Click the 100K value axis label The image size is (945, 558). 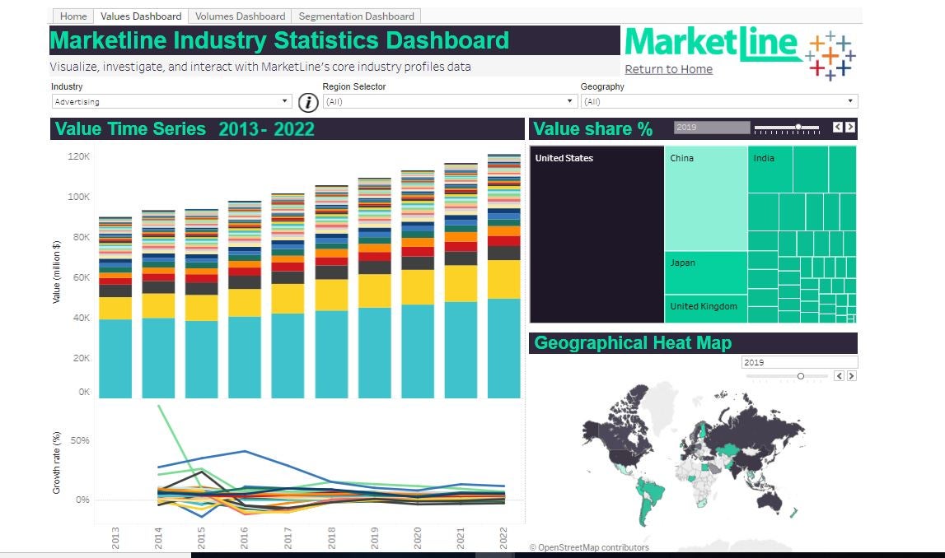[78, 197]
